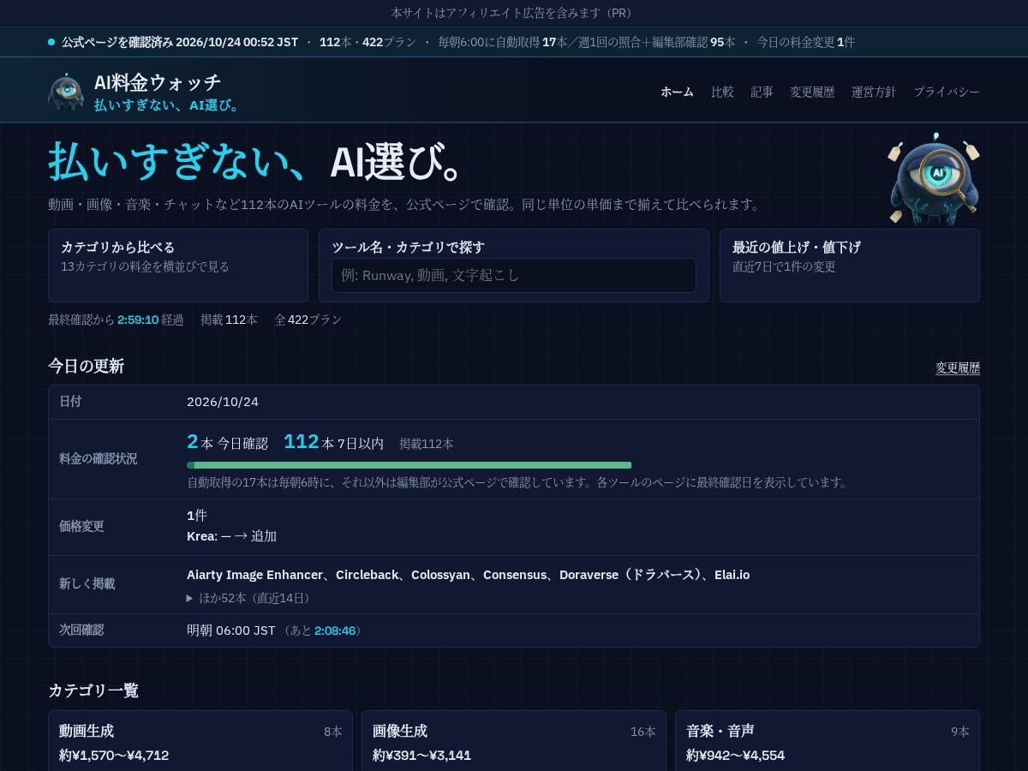Click Consensus in the newly listed tools

coord(515,575)
